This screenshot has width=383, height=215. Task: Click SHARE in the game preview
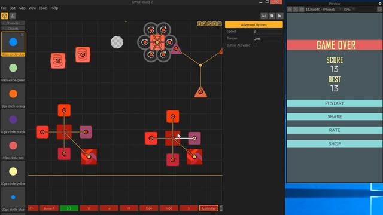335,117
